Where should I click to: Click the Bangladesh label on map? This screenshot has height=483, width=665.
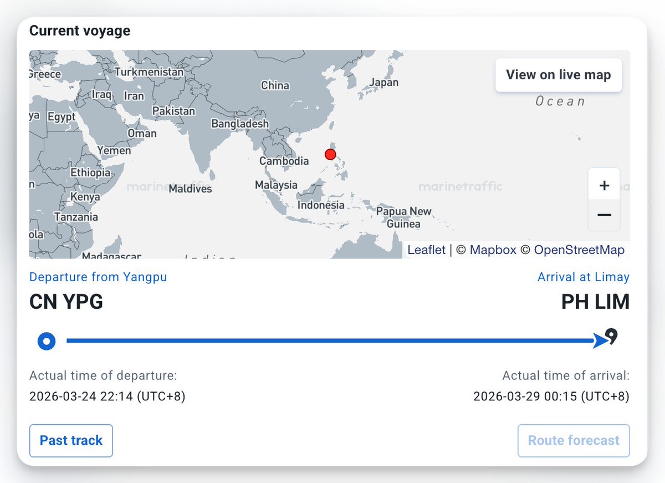240,124
